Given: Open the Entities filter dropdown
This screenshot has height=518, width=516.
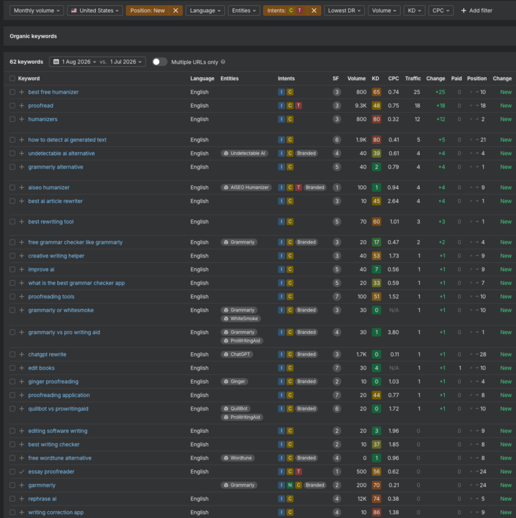Looking at the screenshot, I should [x=244, y=11].
